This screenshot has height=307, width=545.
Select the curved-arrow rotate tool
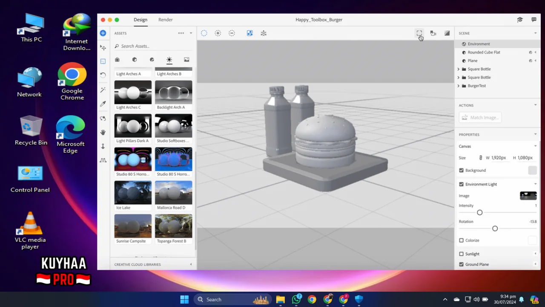[103, 75]
